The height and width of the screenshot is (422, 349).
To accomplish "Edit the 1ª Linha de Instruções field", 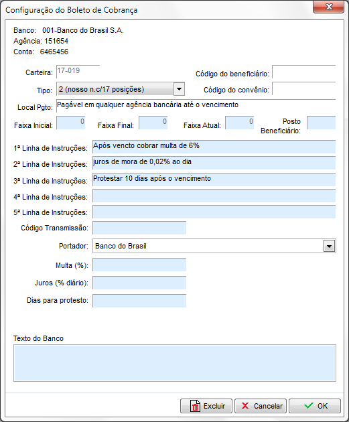I will (214, 147).
